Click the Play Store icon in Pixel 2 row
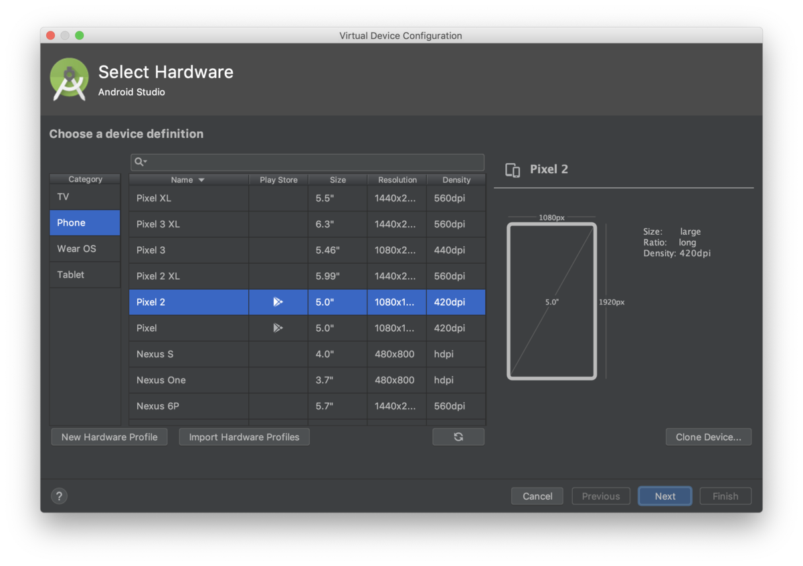The height and width of the screenshot is (566, 803). [278, 302]
